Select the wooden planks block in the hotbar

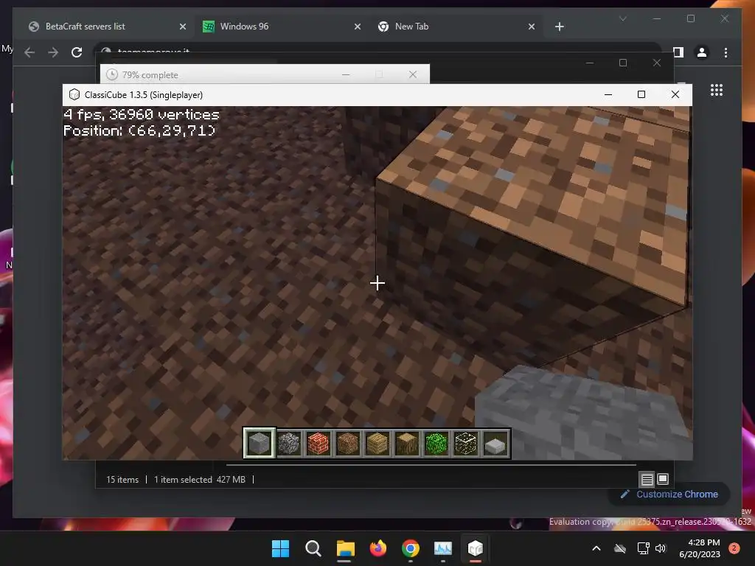[x=377, y=443]
